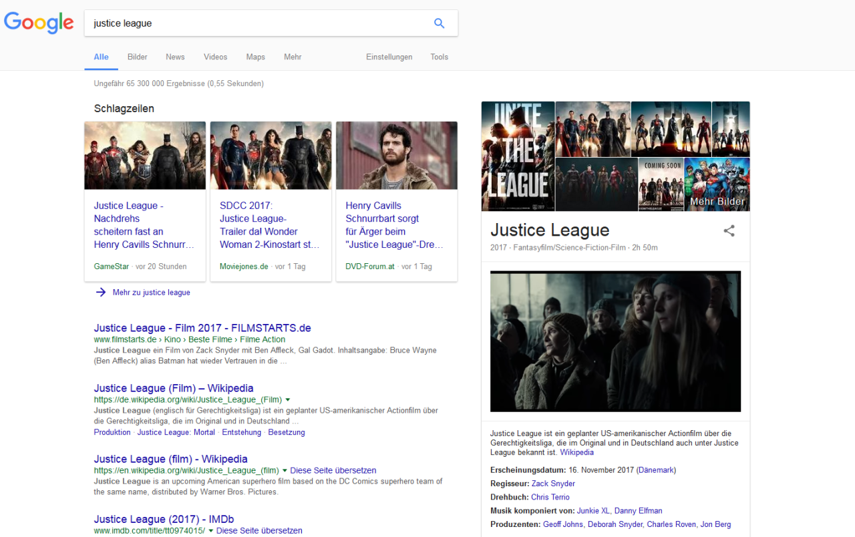Viewport: 855px width, 537px height.
Task: Click 'Mehr zu justice league' link
Action: [152, 293]
